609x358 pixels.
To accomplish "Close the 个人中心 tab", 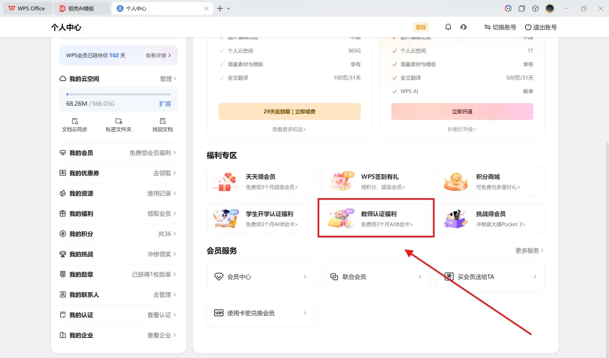I will click(x=206, y=8).
